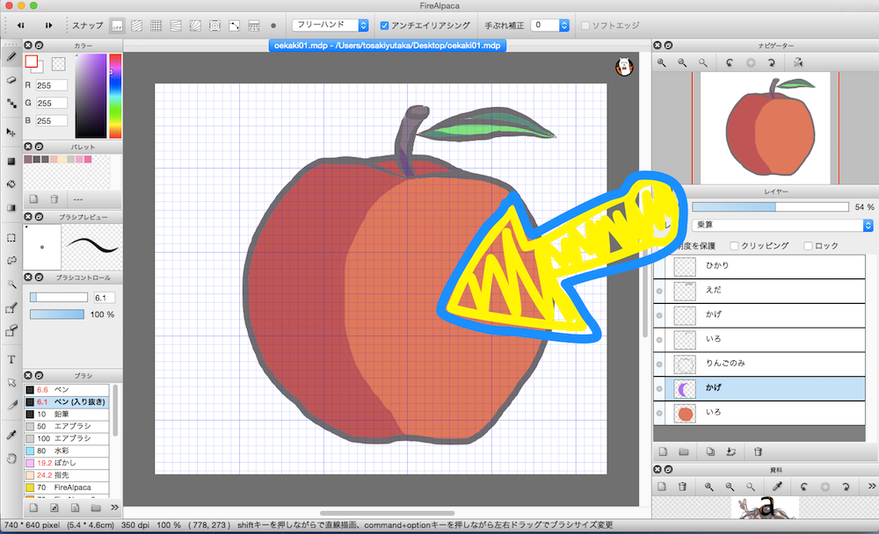Click the brush size 6.1 field
879x534 pixels.
pyautogui.click(x=105, y=298)
